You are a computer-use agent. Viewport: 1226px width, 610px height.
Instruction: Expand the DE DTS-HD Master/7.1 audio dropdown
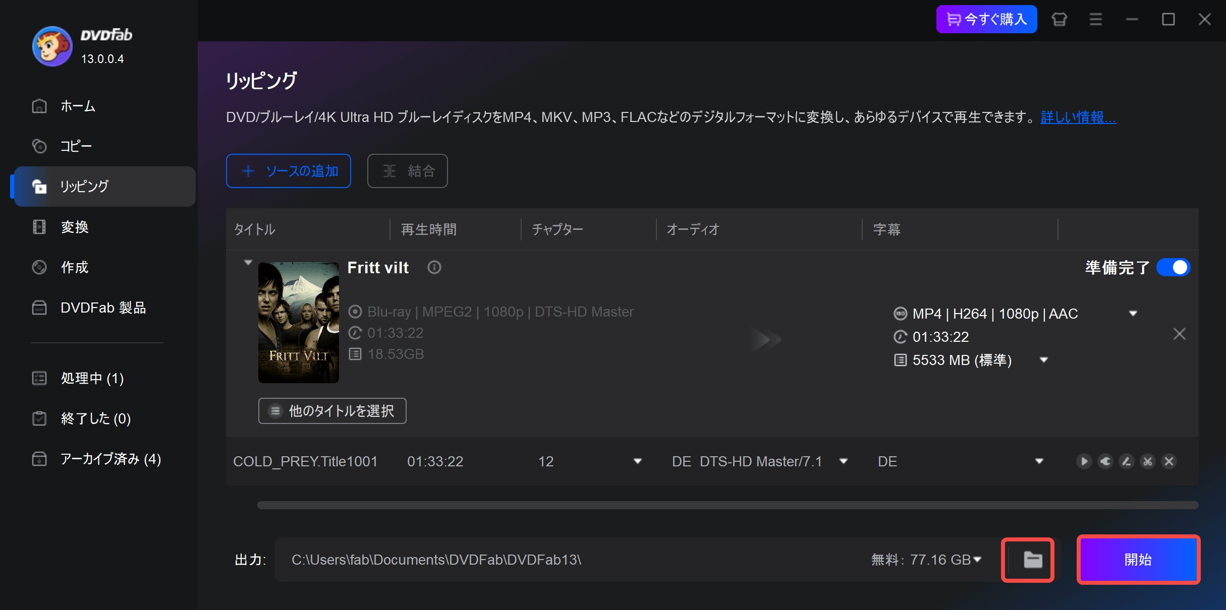click(844, 461)
